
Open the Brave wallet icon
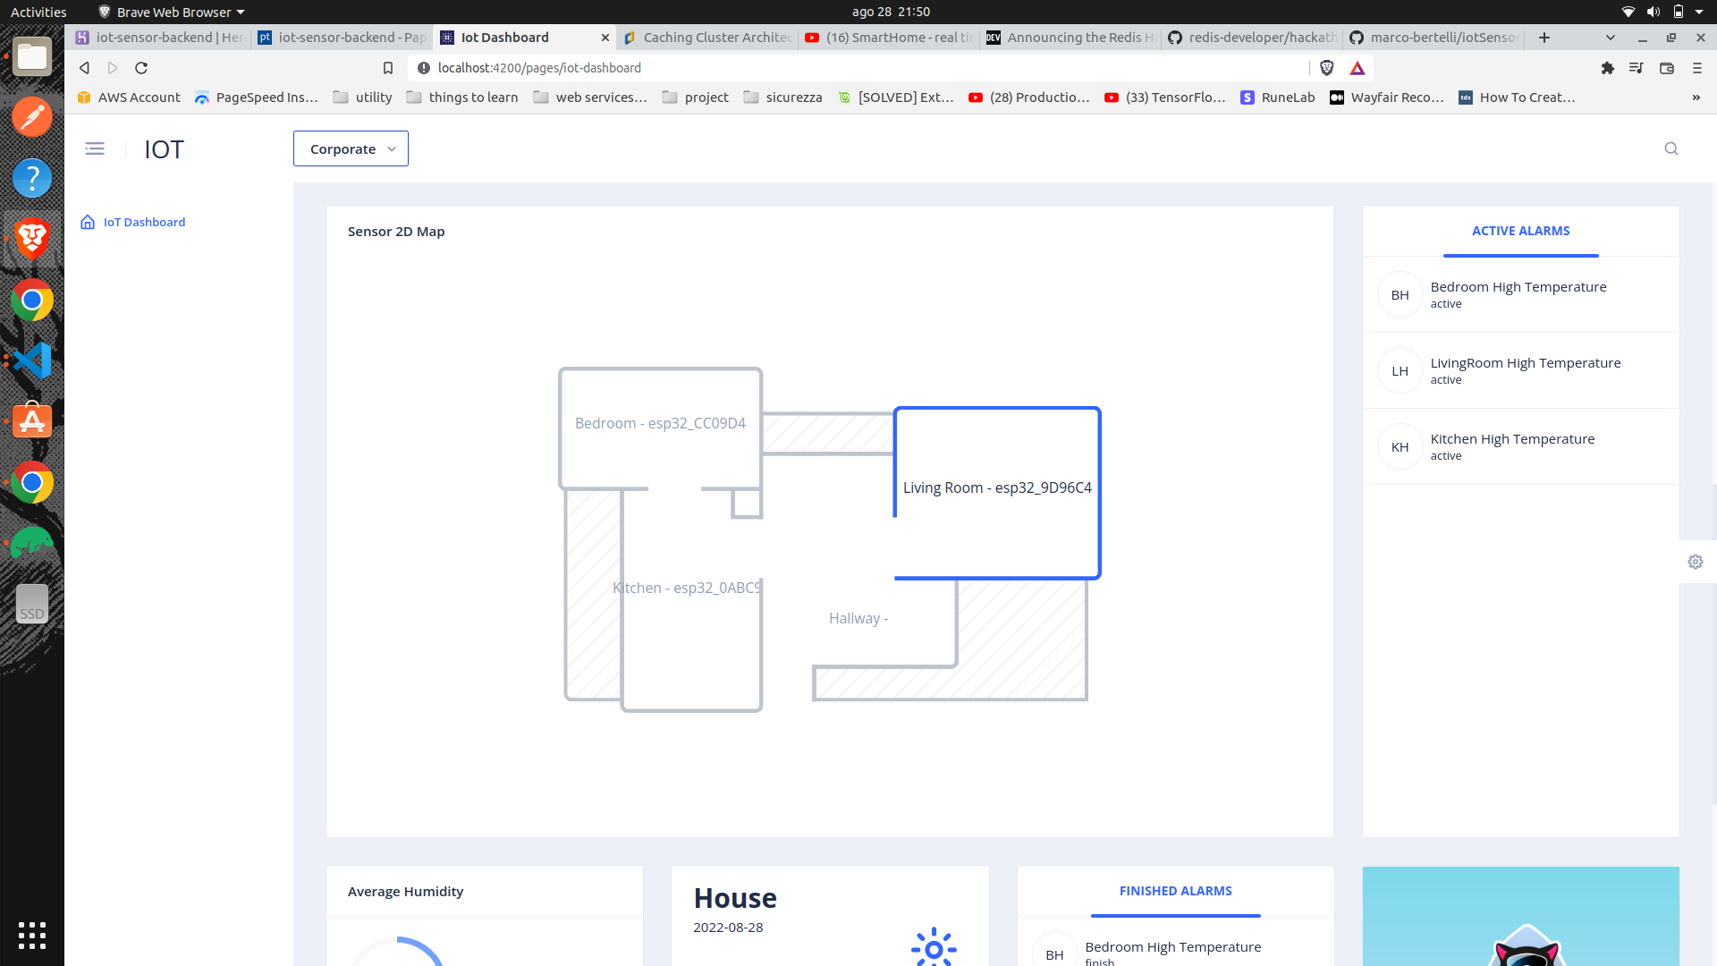[1667, 68]
